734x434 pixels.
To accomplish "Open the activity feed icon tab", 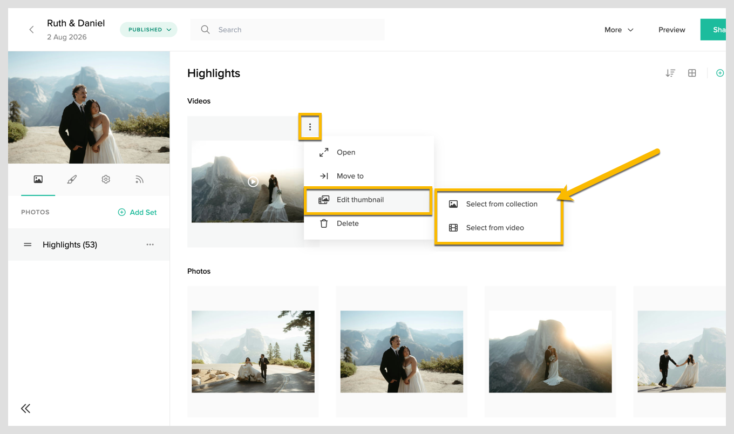I will point(139,179).
